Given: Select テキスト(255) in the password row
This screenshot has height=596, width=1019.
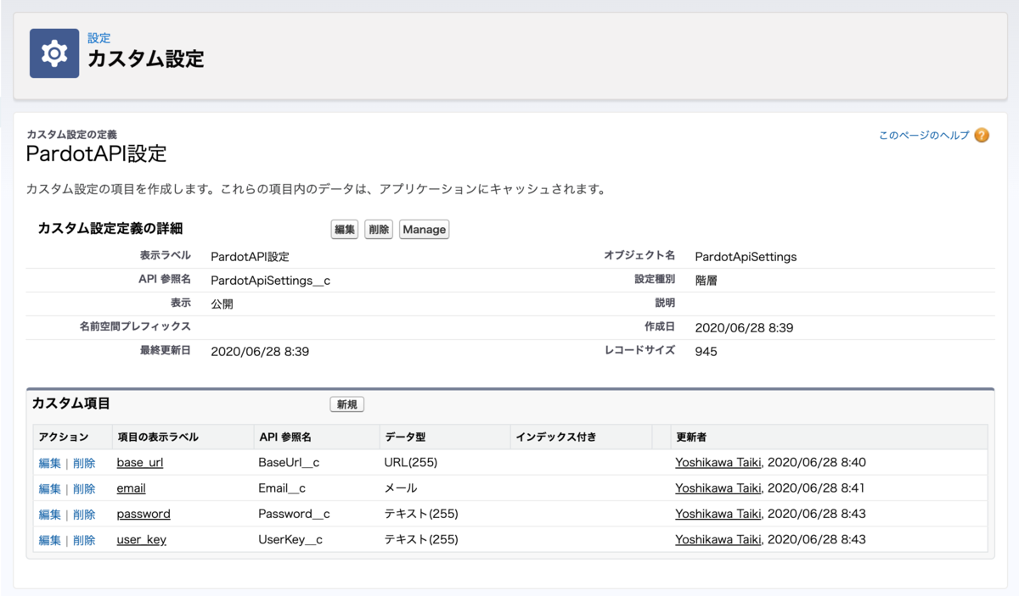Looking at the screenshot, I should (x=421, y=514).
